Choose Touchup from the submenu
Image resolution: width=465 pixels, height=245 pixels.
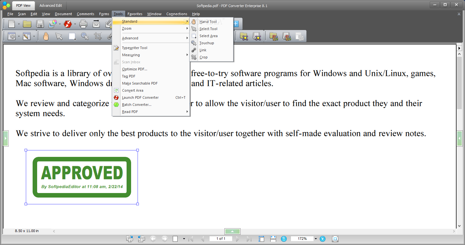[212, 43]
